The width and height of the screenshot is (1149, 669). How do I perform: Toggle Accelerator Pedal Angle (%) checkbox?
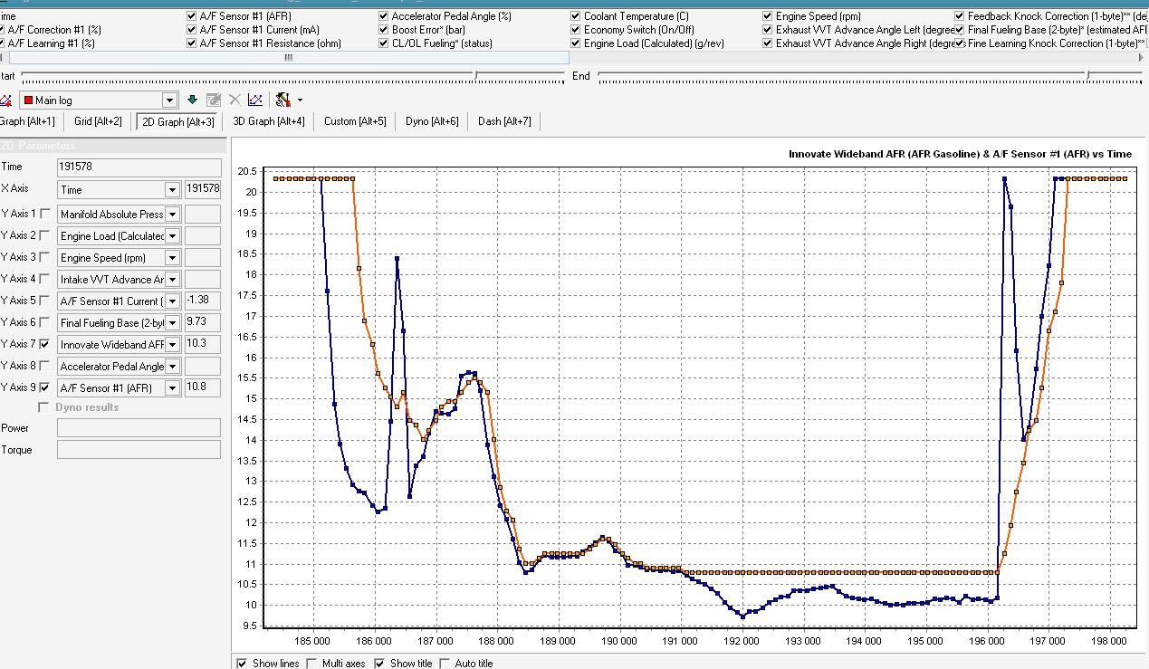[384, 16]
